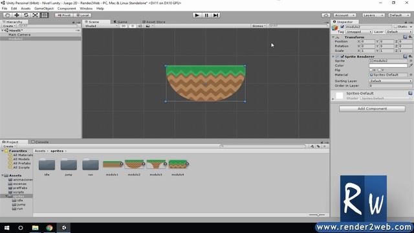Open the Shaded draw mode dropdown
The image size is (414, 233).
pyautogui.click(x=100, y=26)
